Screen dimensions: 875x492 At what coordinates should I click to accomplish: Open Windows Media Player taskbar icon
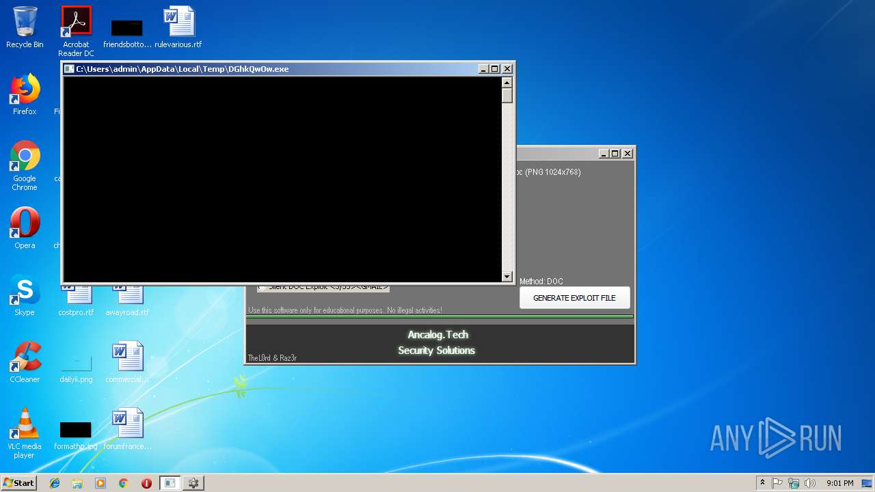tap(100, 483)
